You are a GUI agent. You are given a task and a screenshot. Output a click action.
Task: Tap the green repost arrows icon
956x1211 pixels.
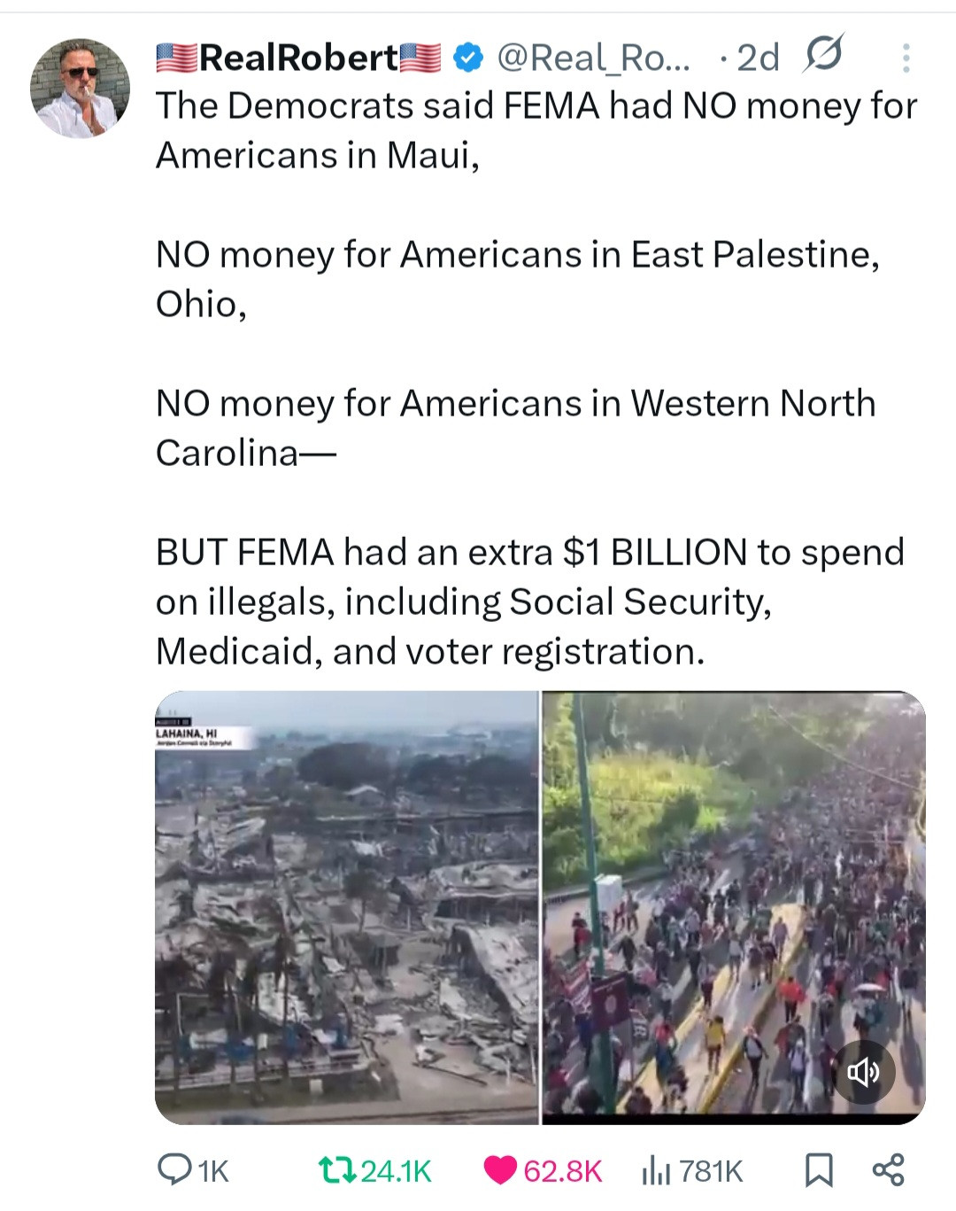coord(335,1170)
